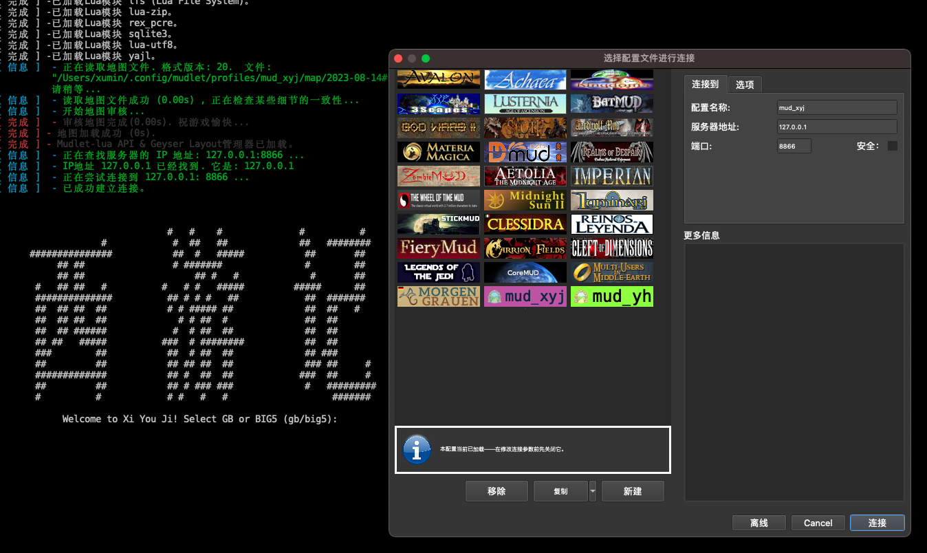The width and height of the screenshot is (927, 553).
Task: Open the CoreMUD profile
Action: pyautogui.click(x=525, y=272)
